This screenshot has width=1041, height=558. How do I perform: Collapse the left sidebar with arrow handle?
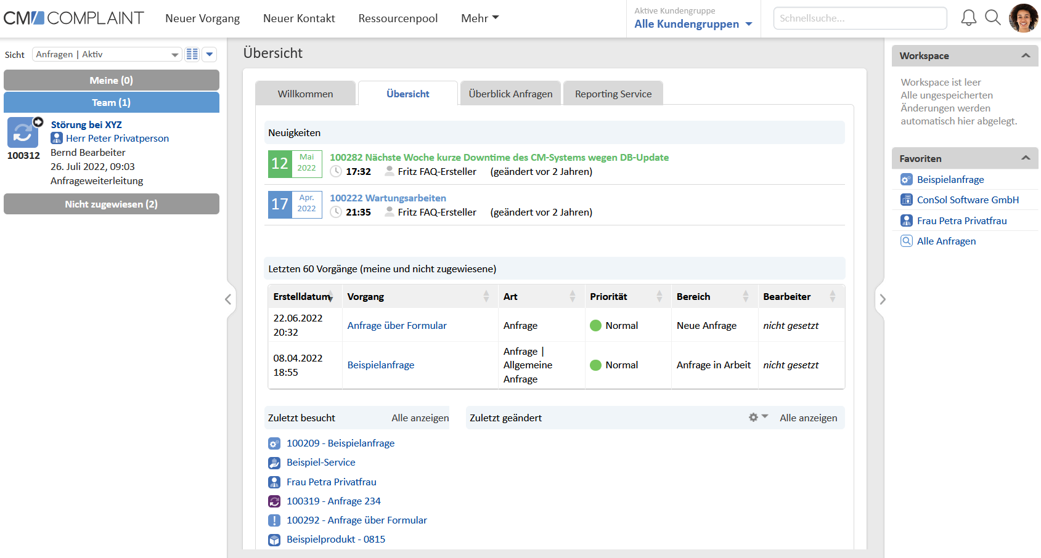pos(228,299)
